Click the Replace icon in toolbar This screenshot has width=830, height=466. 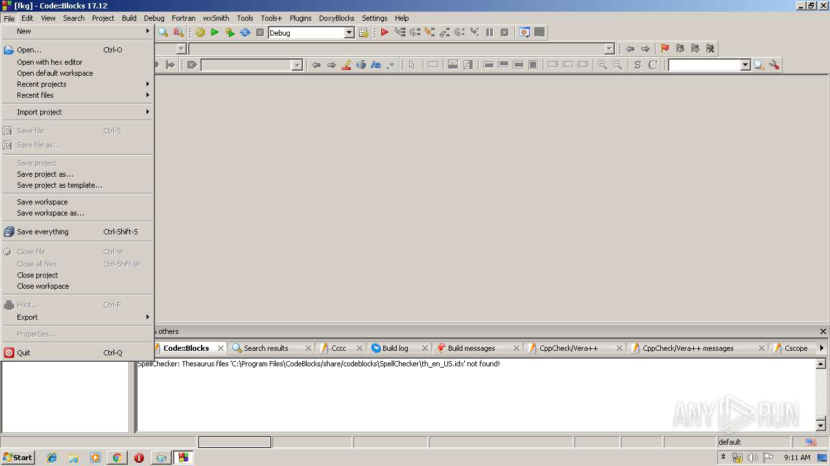(178, 32)
